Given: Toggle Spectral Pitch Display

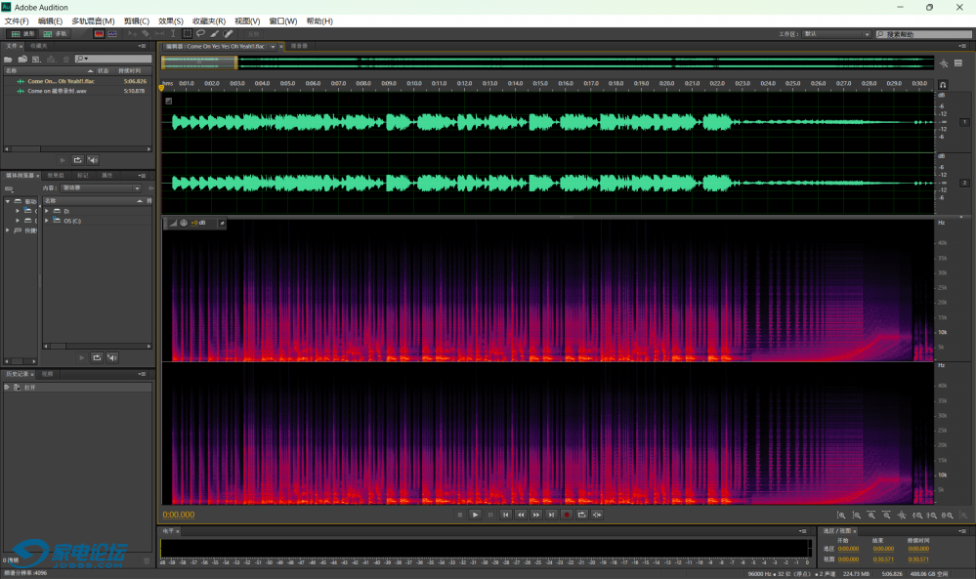Looking at the screenshot, I should point(112,33).
